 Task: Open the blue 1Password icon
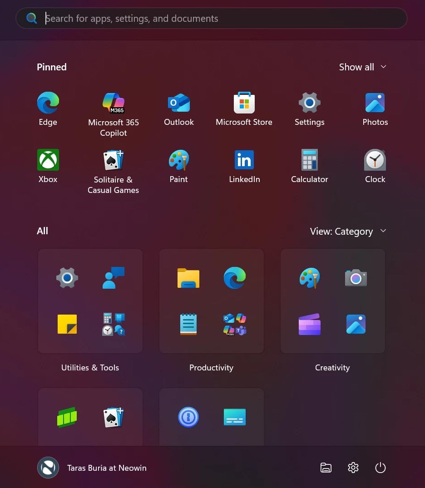point(188,417)
